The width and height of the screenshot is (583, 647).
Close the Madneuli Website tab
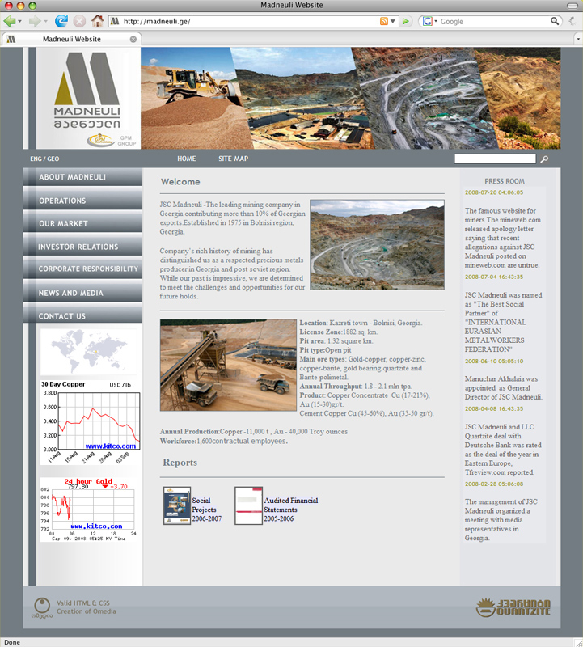pos(133,39)
